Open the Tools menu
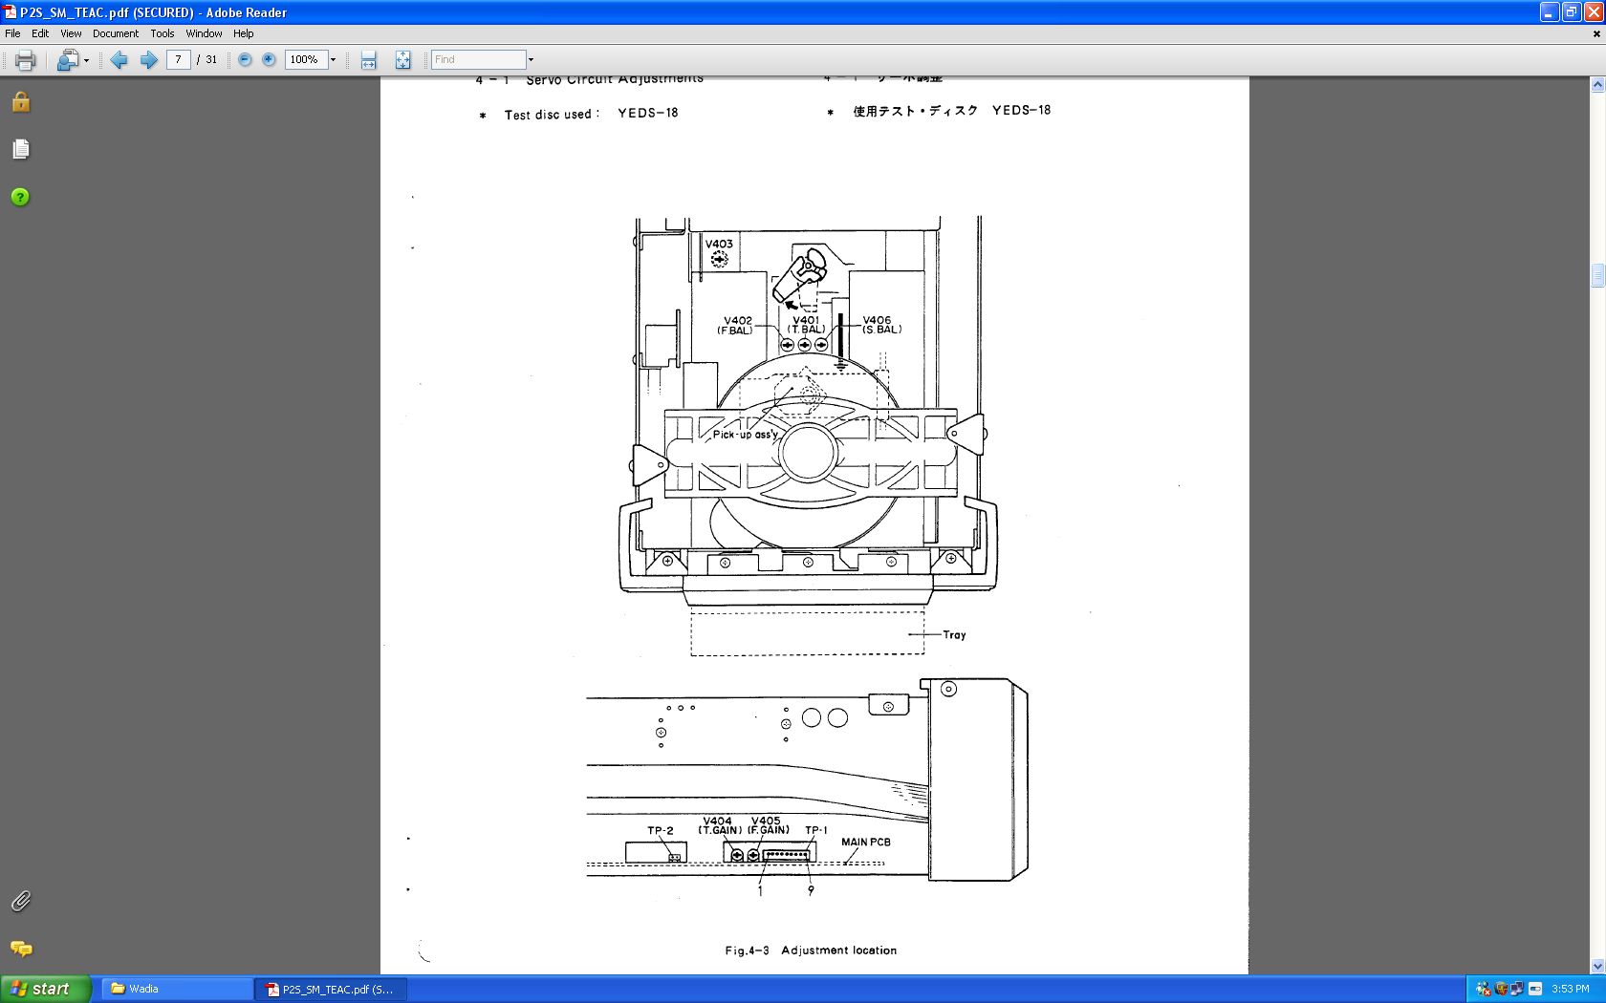The image size is (1606, 1003). [x=163, y=33]
